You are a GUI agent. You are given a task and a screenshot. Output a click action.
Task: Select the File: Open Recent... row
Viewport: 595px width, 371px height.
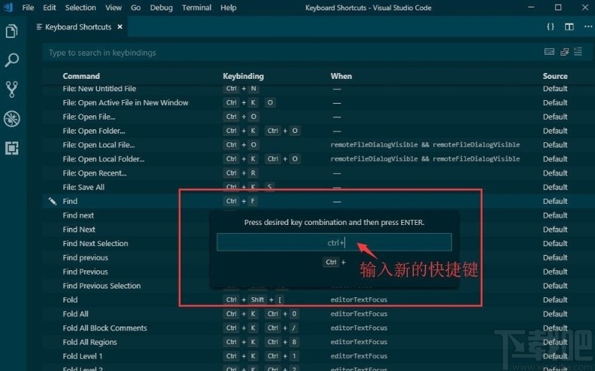click(x=318, y=173)
